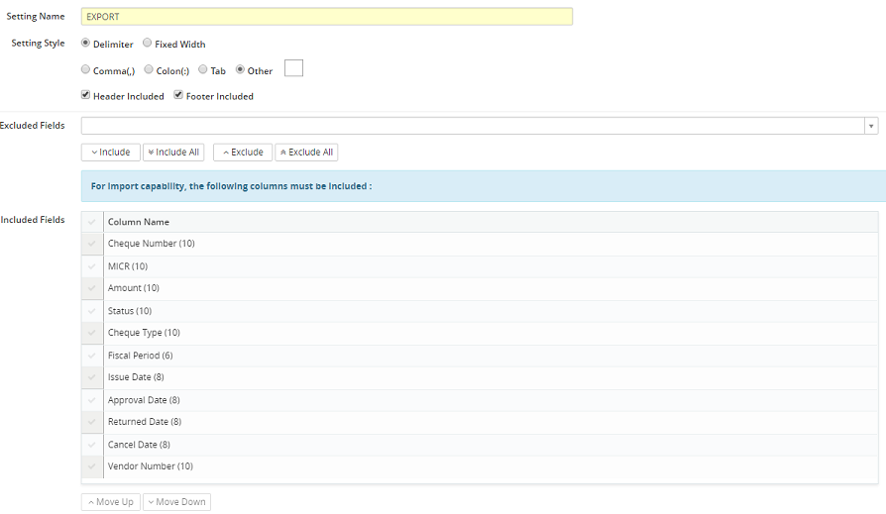The image size is (886, 514).
Task: Click the Move Up button
Action: [x=110, y=502]
